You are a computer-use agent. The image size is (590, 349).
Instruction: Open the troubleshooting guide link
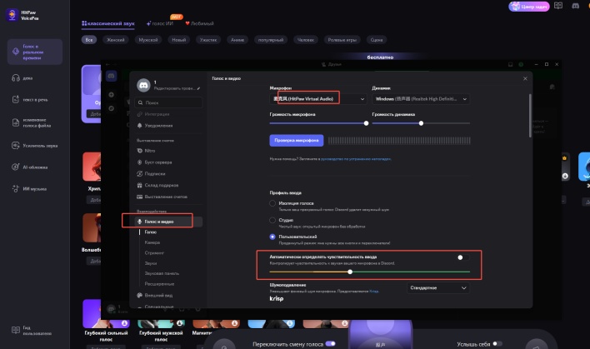[356, 159]
